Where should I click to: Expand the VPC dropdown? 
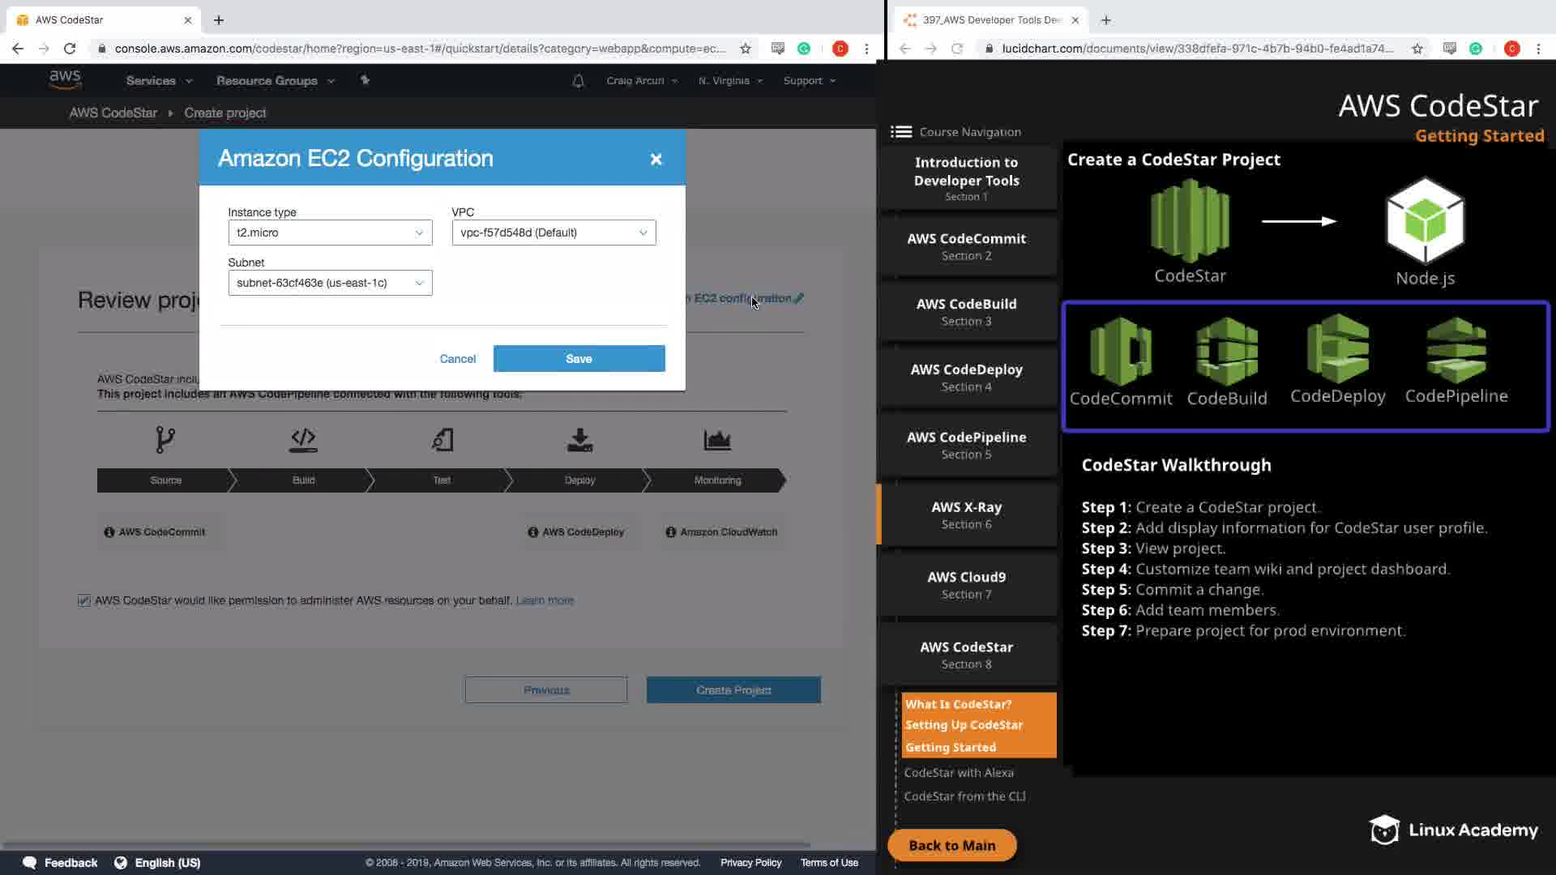pos(554,233)
